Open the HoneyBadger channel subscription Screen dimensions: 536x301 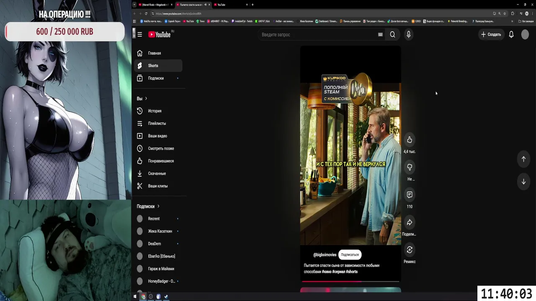point(158,281)
